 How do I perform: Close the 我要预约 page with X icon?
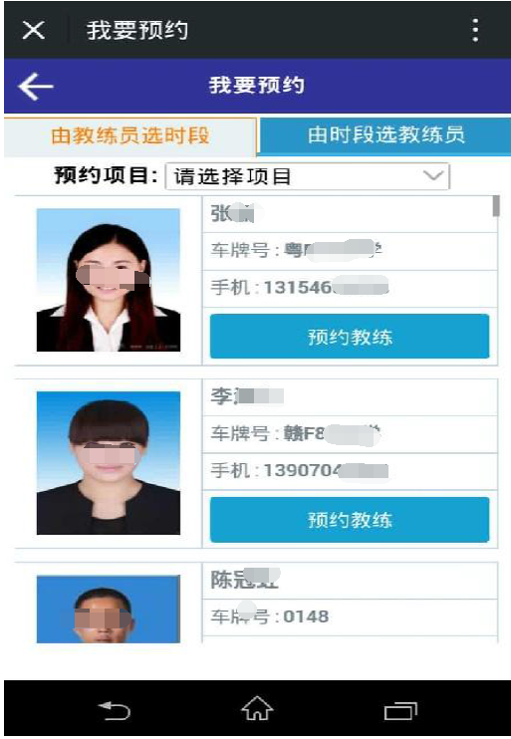[34, 31]
